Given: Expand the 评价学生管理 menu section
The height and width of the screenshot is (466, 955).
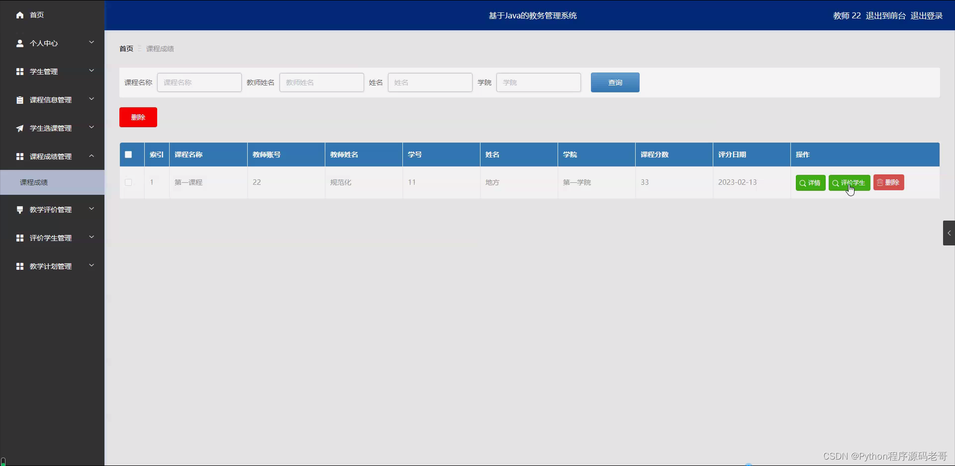Looking at the screenshot, I should point(92,237).
